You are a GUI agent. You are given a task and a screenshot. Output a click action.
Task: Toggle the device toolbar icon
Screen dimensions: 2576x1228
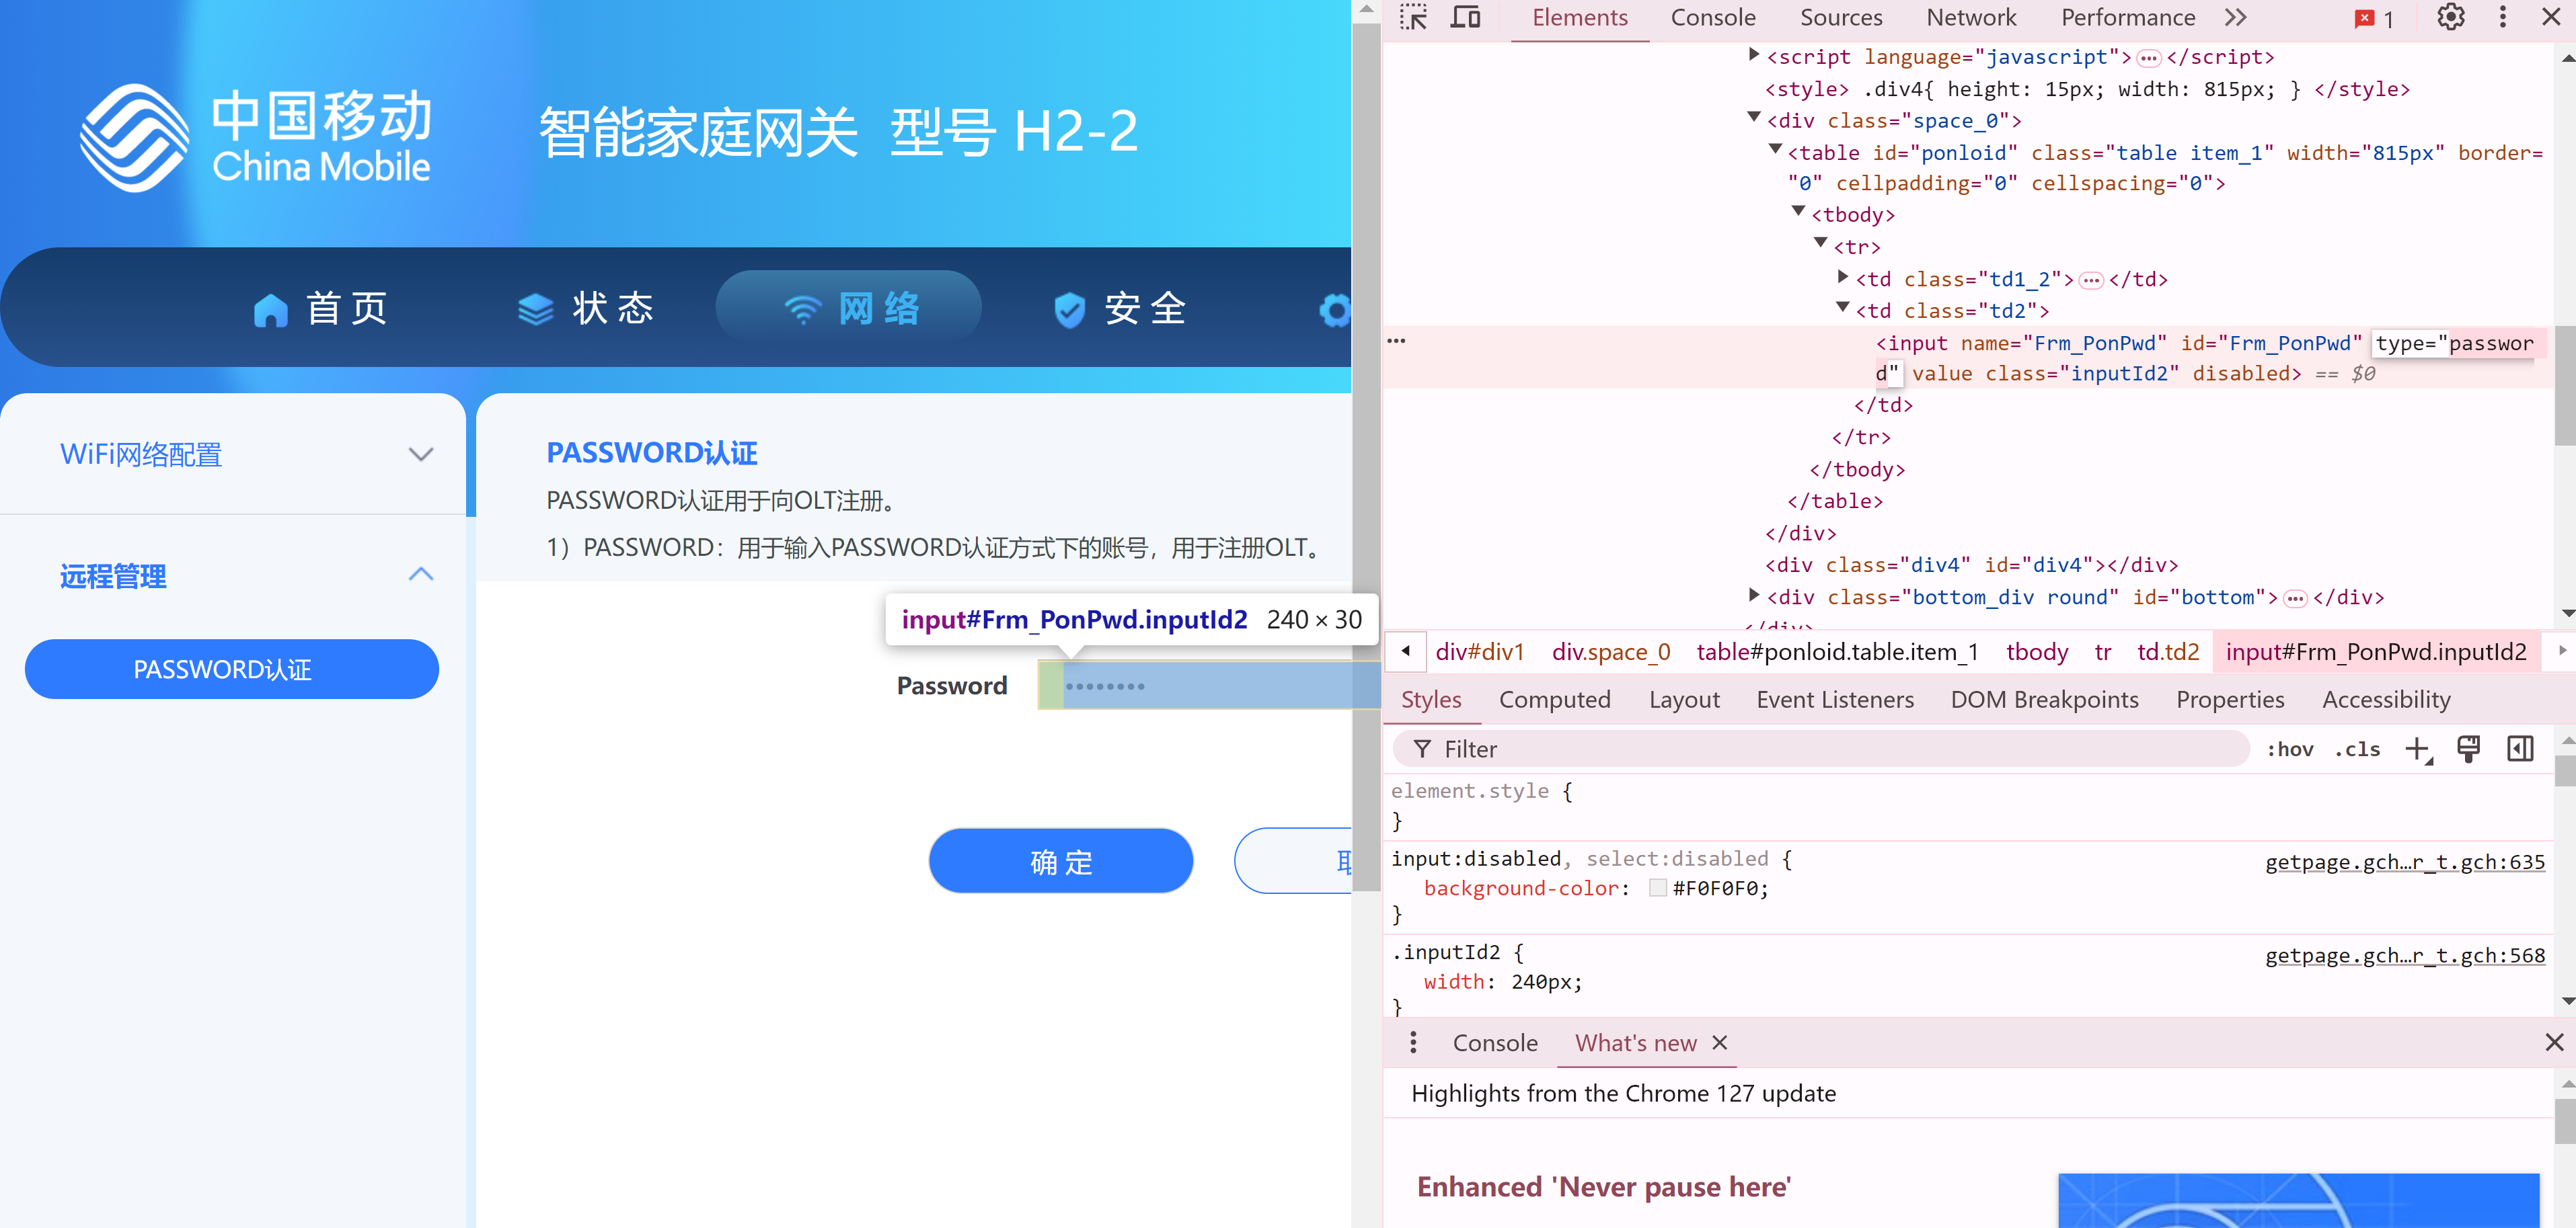click(x=1465, y=18)
